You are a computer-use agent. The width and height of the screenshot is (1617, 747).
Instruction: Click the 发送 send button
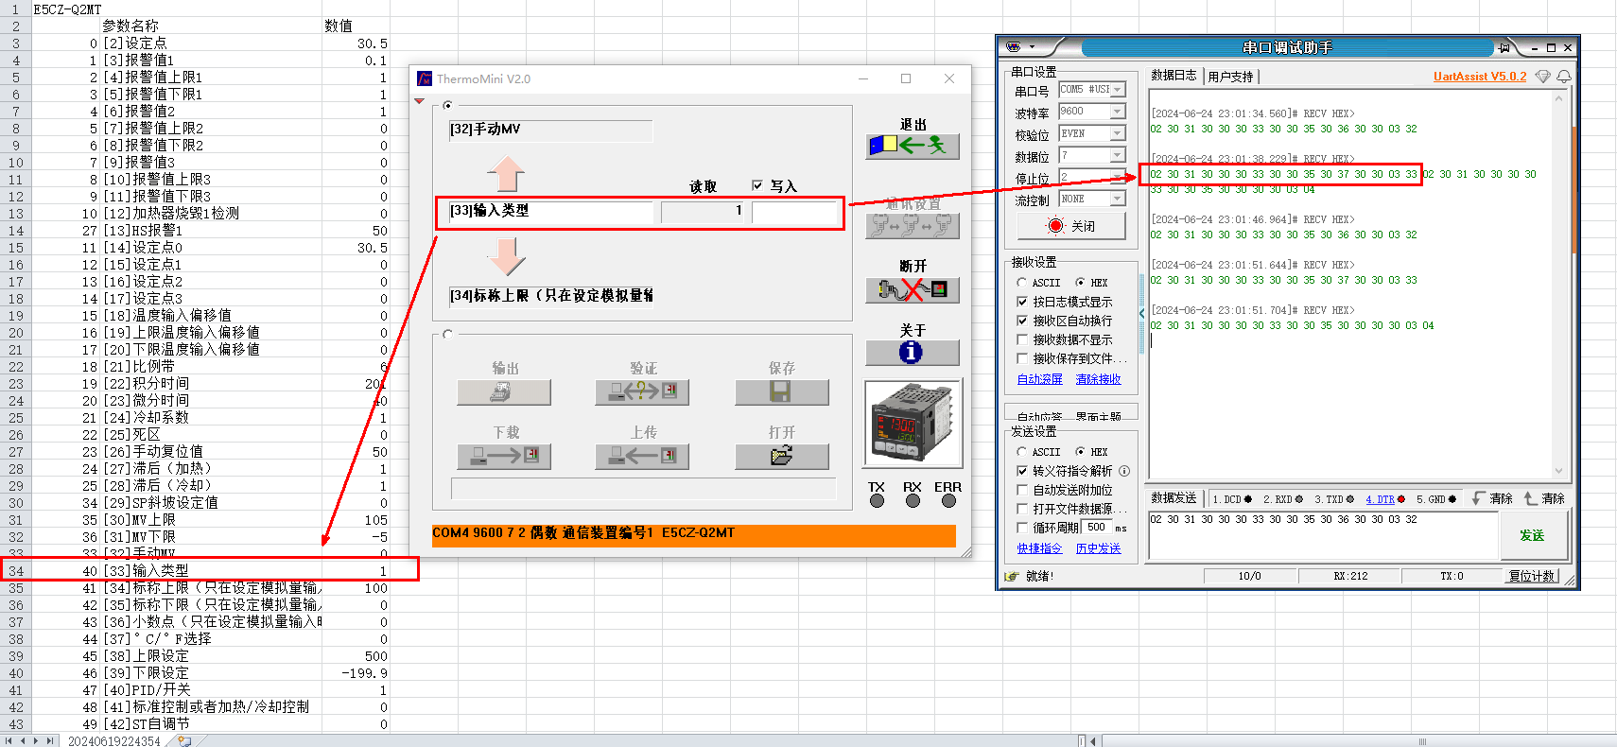(x=1531, y=535)
